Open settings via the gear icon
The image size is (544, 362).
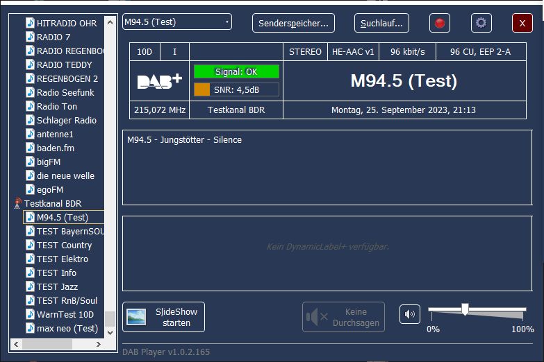(x=481, y=23)
